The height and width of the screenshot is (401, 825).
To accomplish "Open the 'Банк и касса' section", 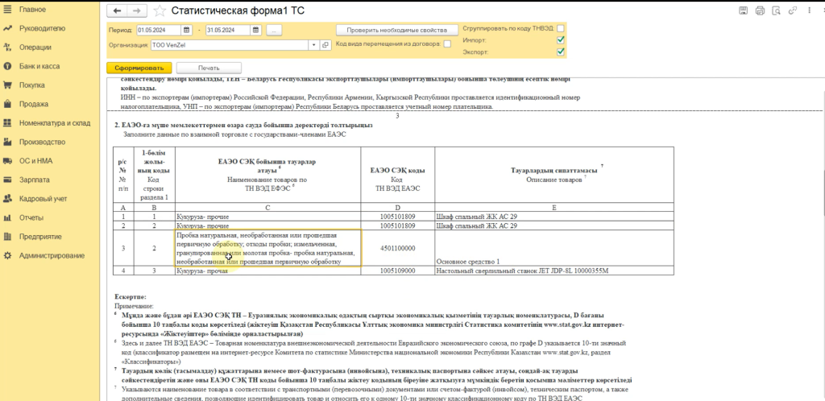I will point(39,66).
